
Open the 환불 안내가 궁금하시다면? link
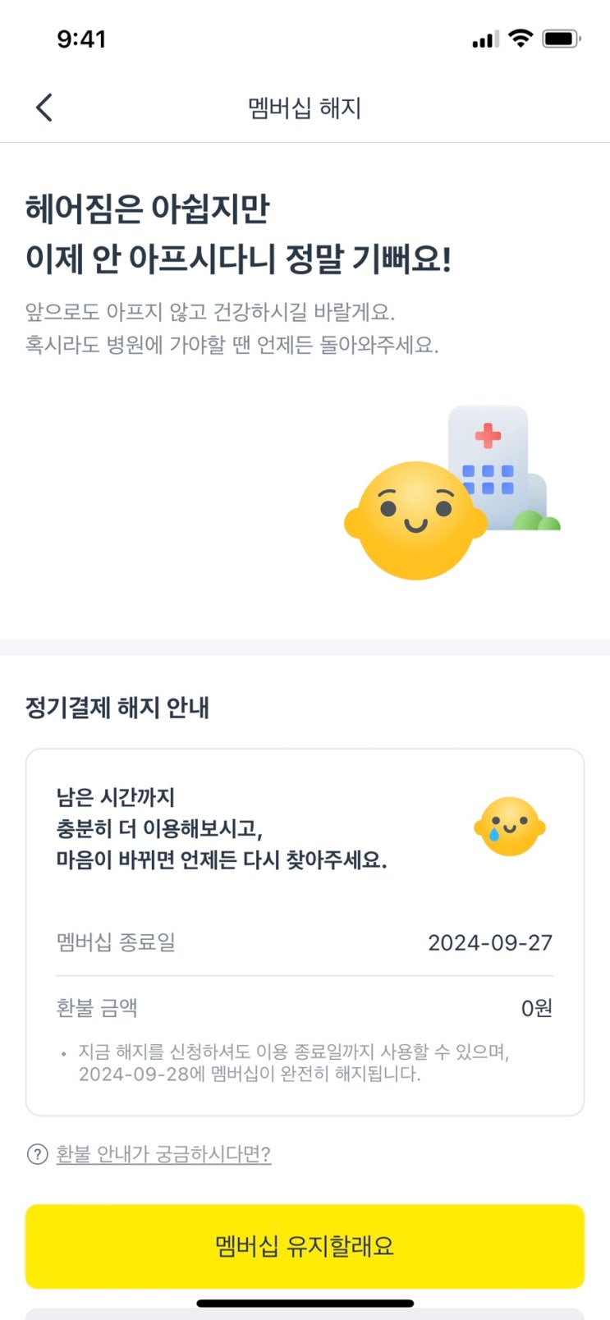point(163,1154)
